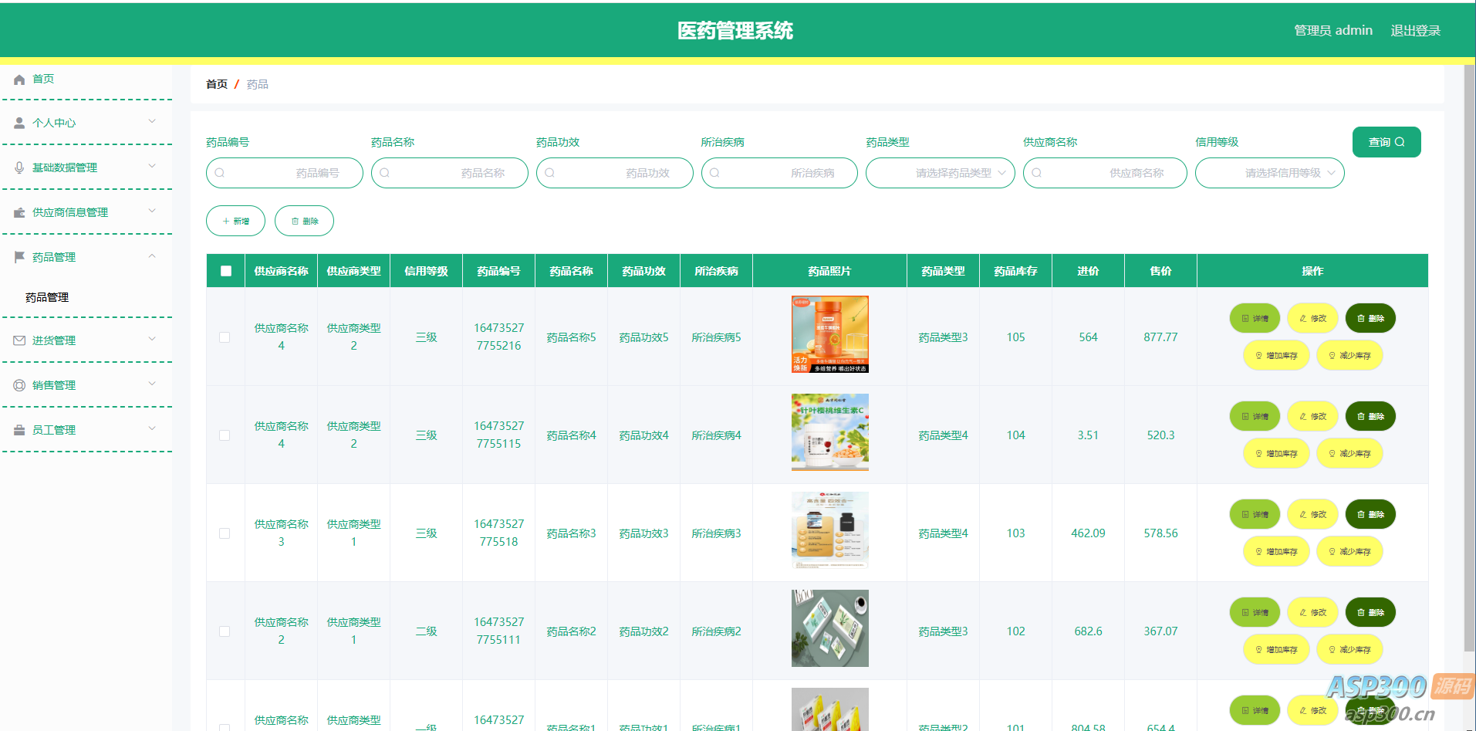Click the 退出登录 link
Screen dimensions: 1476x731
(x=1415, y=31)
